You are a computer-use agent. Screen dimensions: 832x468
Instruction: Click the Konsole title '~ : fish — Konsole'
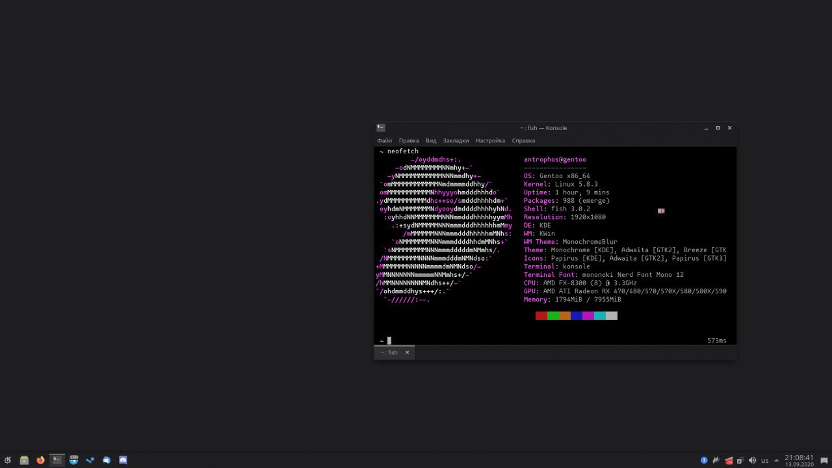pos(543,128)
